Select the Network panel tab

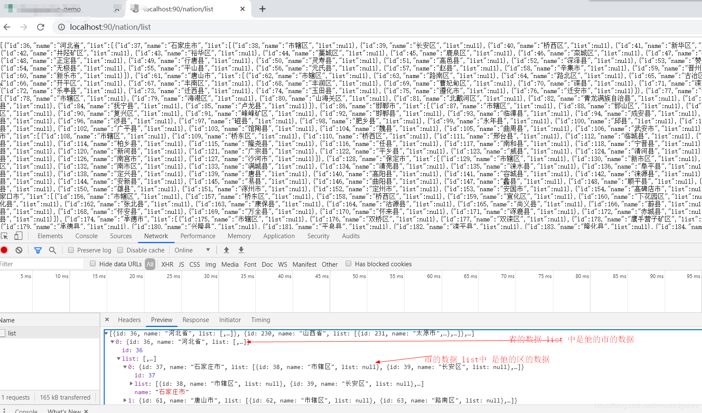(156, 236)
